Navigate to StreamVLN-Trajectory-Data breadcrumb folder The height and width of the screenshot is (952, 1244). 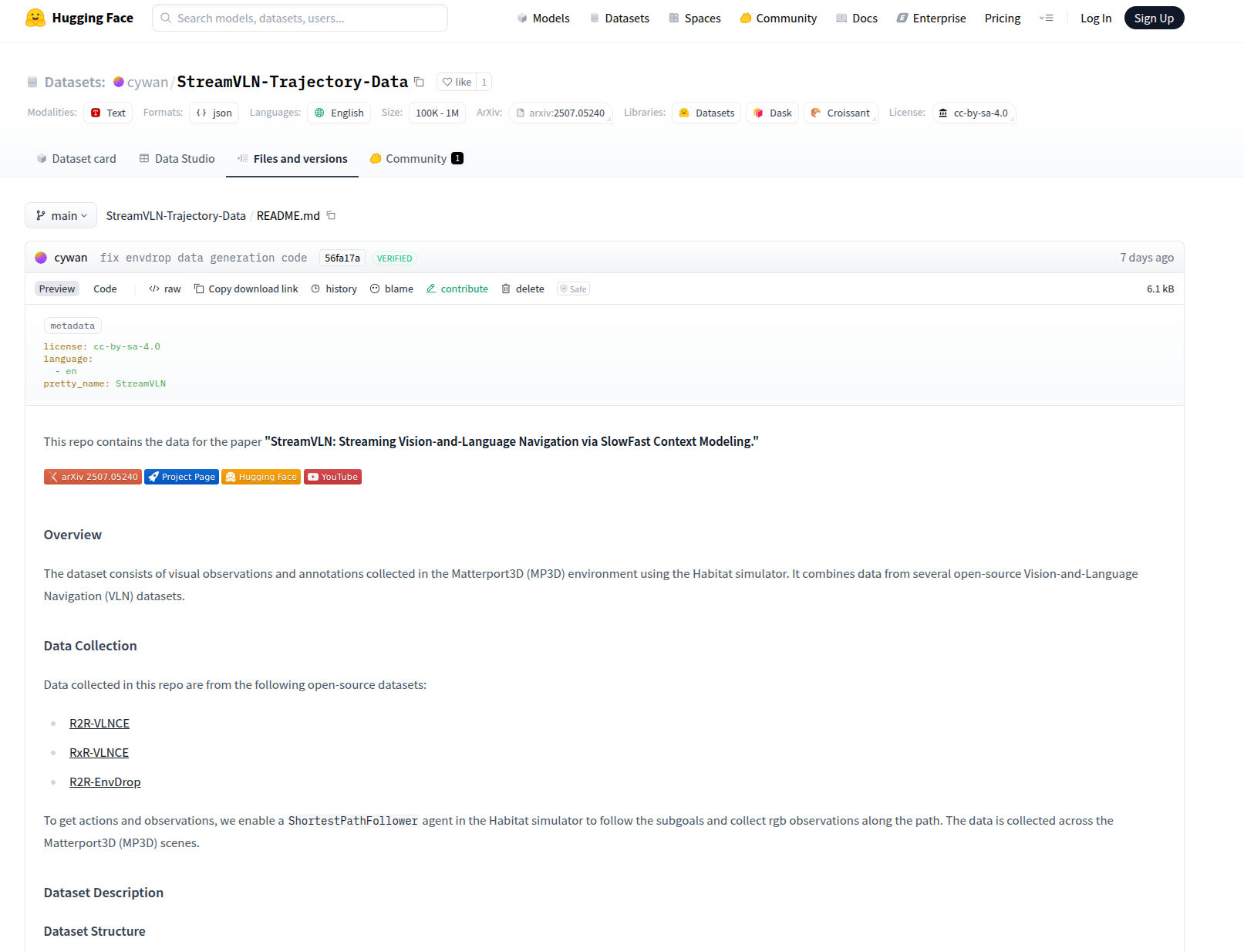pyautogui.click(x=176, y=215)
